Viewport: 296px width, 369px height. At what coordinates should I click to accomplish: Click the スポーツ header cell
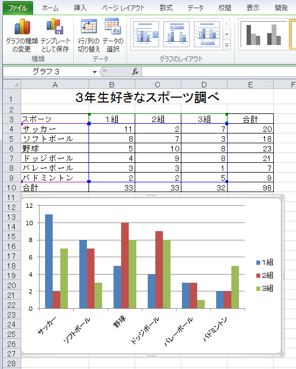pyautogui.click(x=55, y=119)
